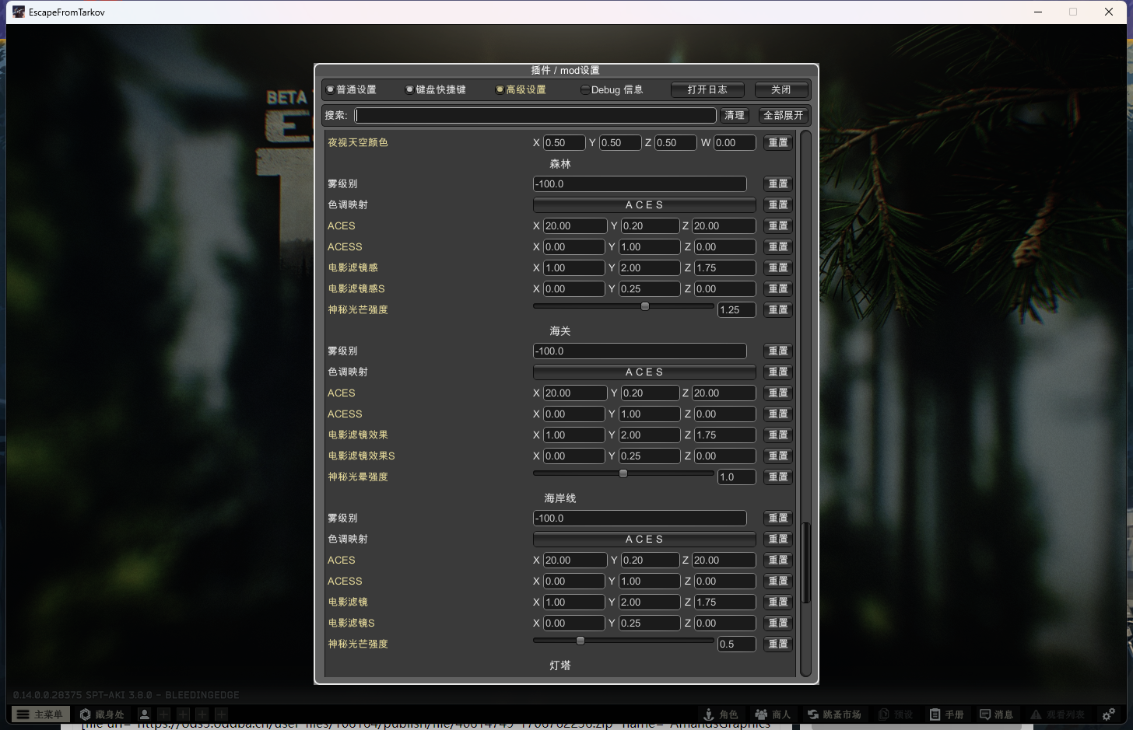The image size is (1133, 730).
Task: Click 关闭 to close mod settings
Action: pos(781,89)
